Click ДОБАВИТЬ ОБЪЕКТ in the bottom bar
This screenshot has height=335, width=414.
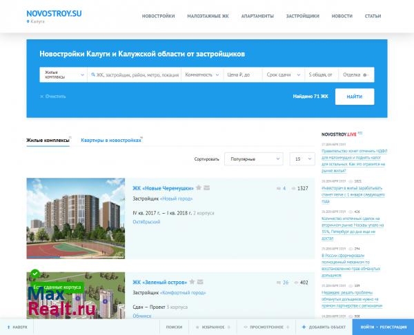pos(324,327)
